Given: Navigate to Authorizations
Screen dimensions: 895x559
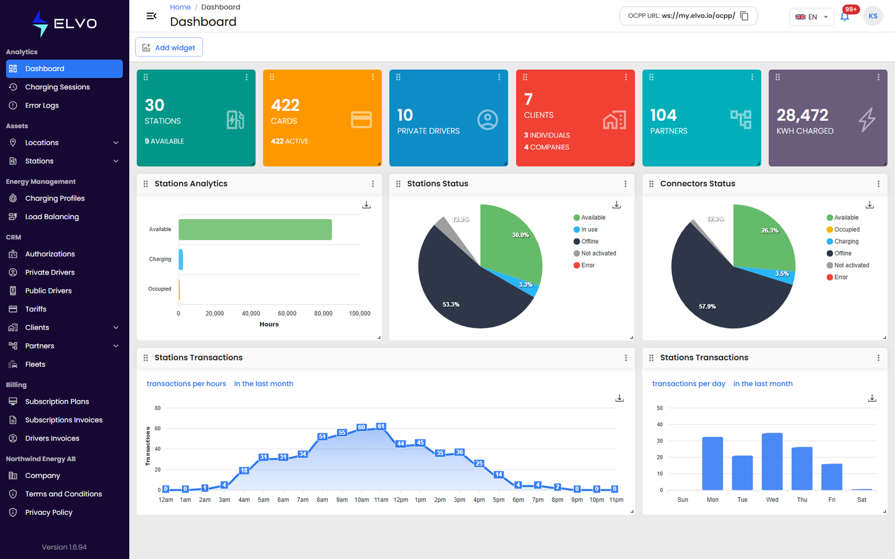Looking at the screenshot, I should click(64, 254).
